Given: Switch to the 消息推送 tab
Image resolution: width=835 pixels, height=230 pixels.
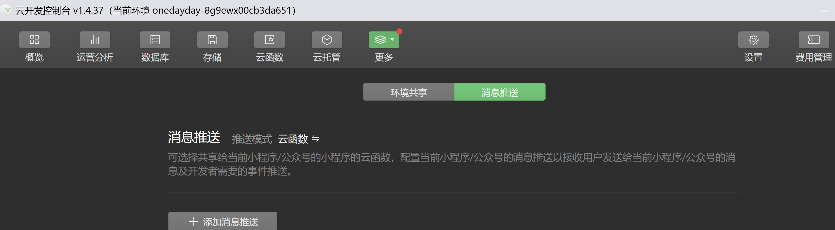Looking at the screenshot, I should [x=499, y=92].
